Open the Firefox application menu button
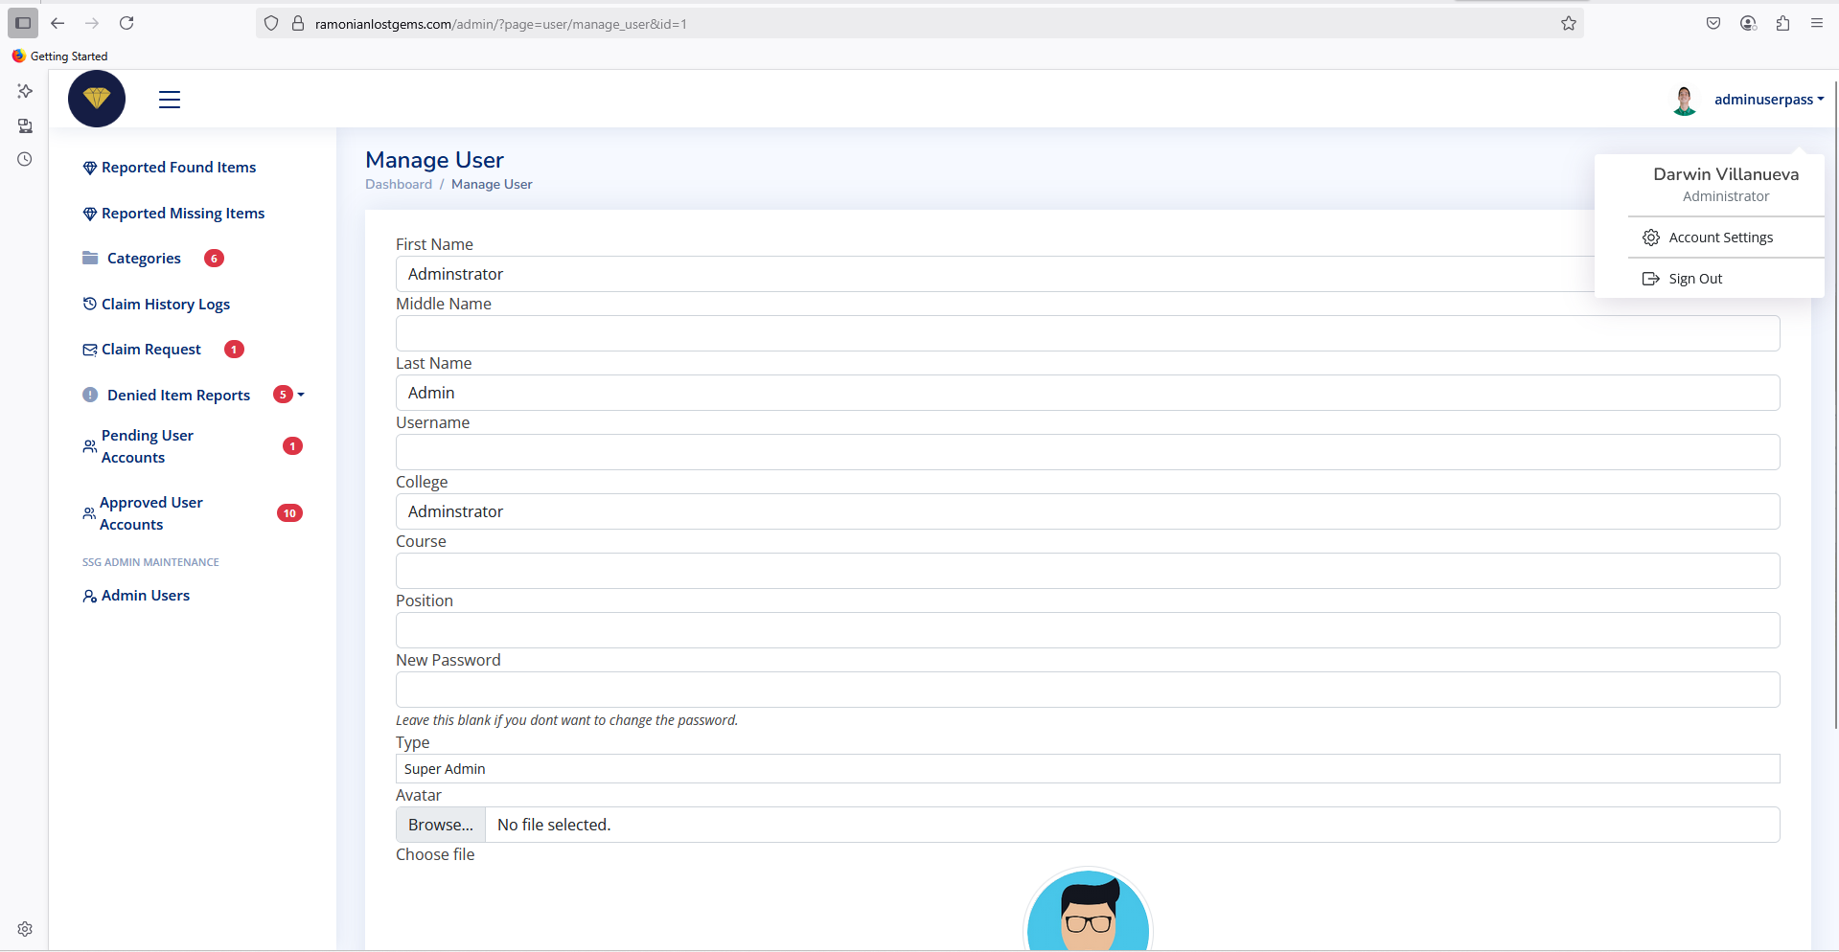The width and height of the screenshot is (1839, 952). coord(1816,24)
